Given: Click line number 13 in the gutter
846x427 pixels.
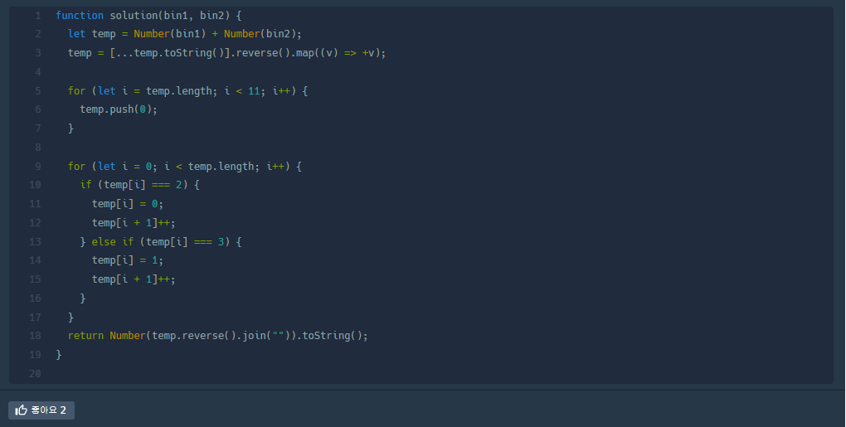Looking at the screenshot, I should (x=35, y=242).
